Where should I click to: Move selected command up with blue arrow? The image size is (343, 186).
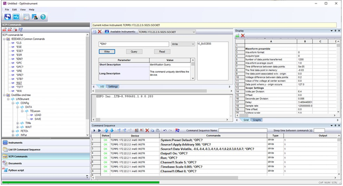(106, 130)
